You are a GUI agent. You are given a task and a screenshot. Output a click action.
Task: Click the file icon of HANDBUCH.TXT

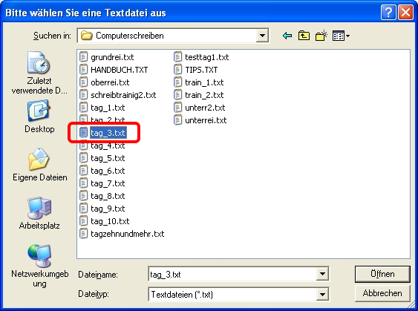pos(84,70)
